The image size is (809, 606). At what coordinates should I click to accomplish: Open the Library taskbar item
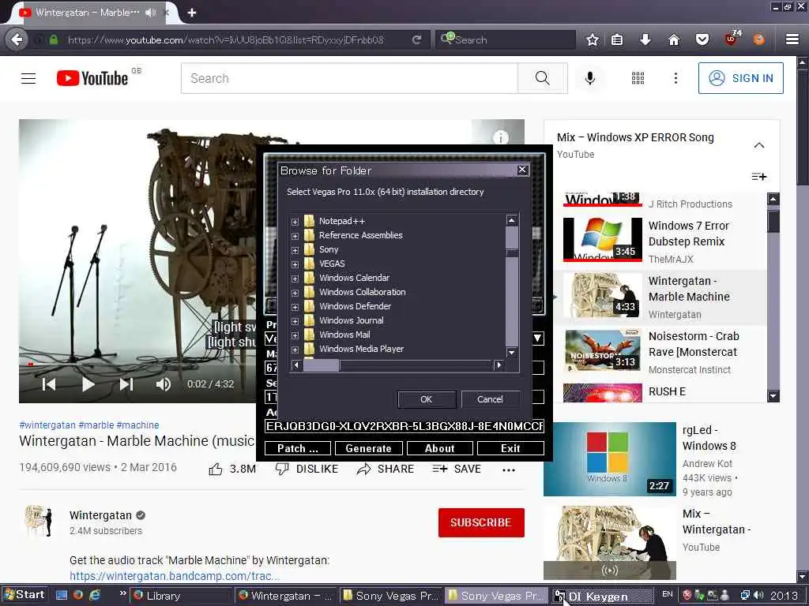click(181, 596)
